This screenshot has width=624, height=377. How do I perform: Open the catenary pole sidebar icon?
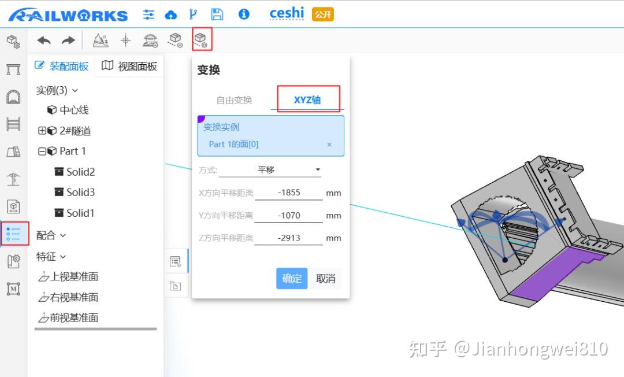coord(13,179)
